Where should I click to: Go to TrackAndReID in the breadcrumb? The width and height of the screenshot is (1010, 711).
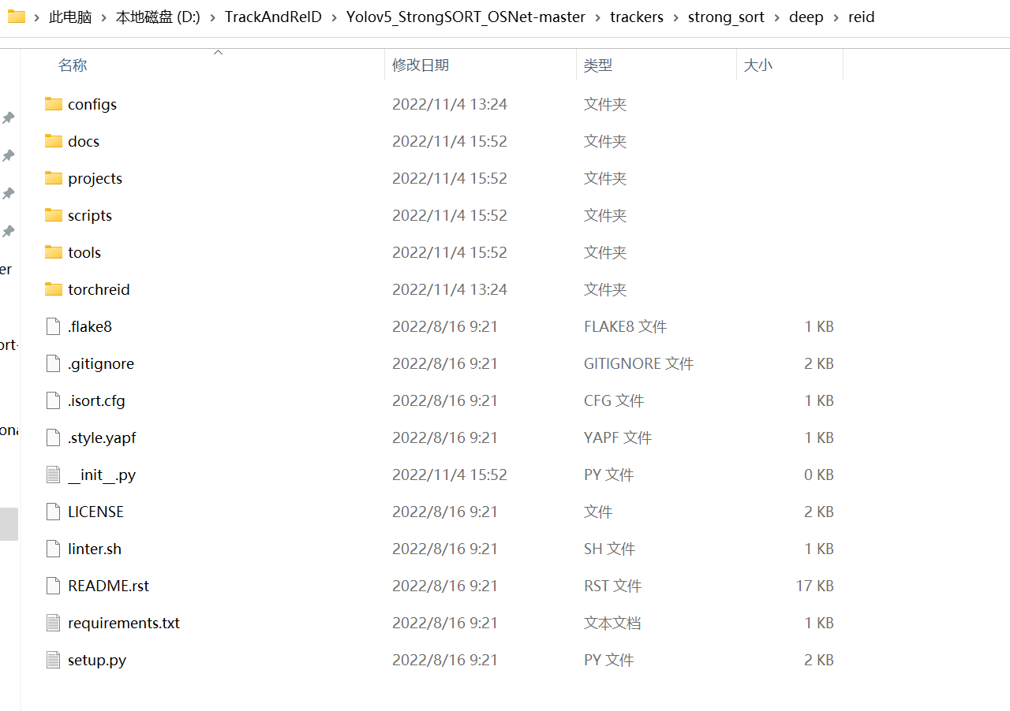[273, 17]
